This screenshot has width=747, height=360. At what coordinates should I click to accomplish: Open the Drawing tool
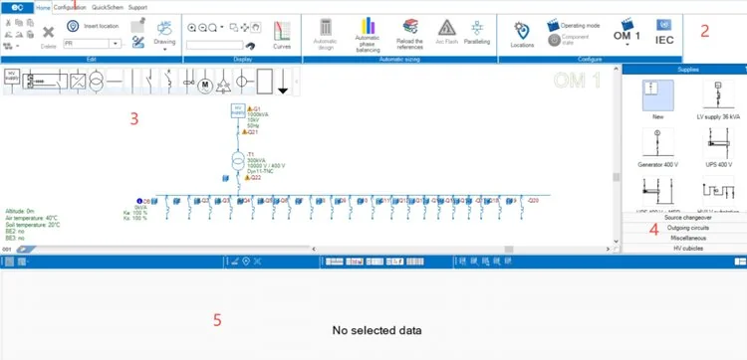(x=164, y=32)
